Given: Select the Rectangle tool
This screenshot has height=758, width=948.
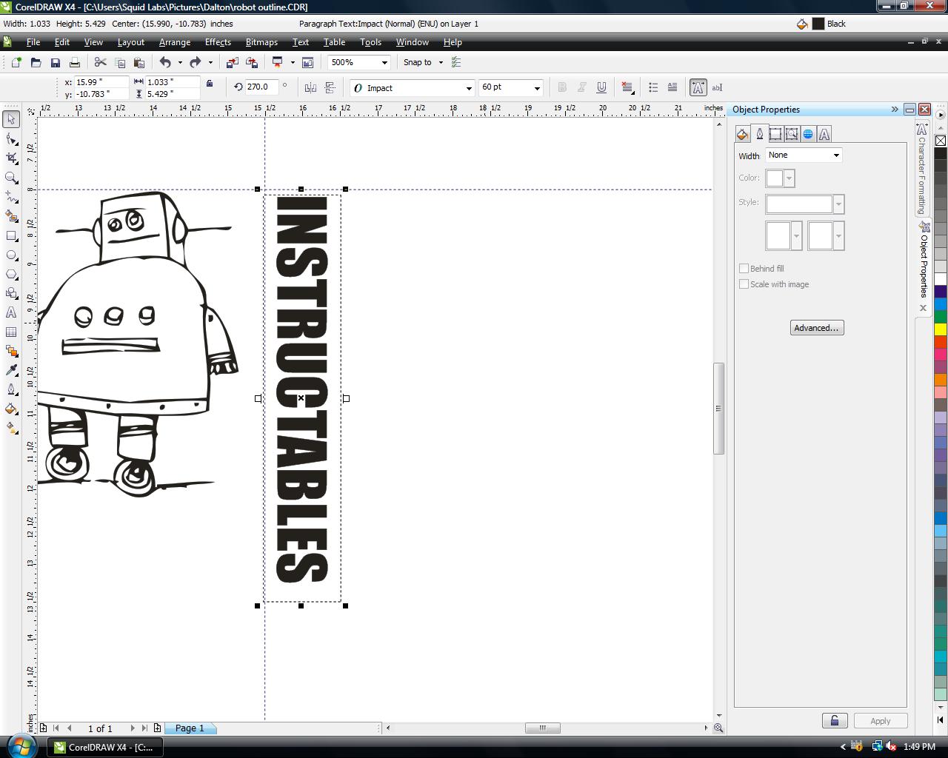Looking at the screenshot, I should pyautogui.click(x=11, y=235).
